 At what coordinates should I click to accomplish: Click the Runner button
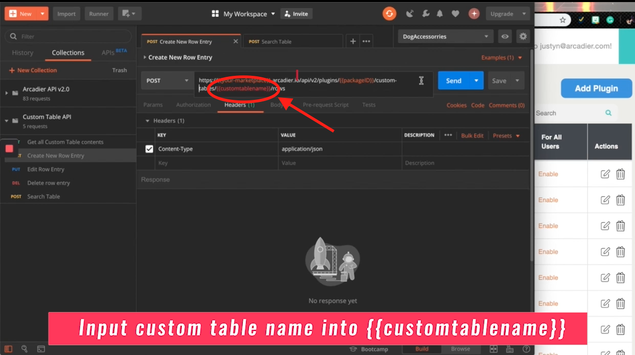99,14
